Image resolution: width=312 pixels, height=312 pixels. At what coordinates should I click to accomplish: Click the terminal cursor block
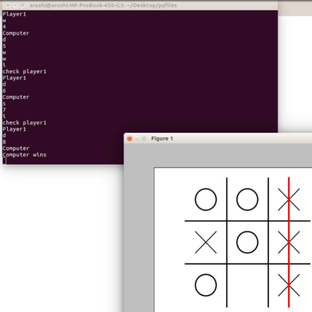[x=4, y=161]
